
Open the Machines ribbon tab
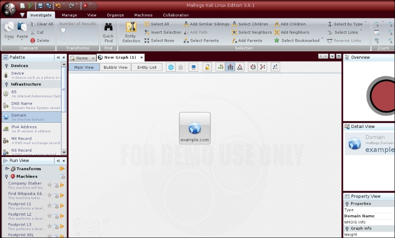tap(144, 15)
